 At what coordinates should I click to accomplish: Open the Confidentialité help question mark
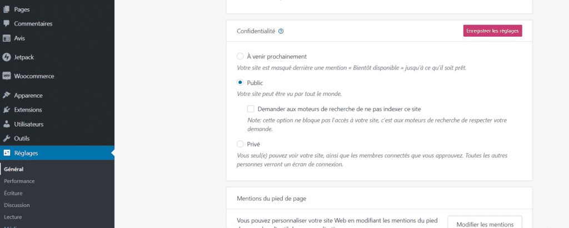(281, 32)
